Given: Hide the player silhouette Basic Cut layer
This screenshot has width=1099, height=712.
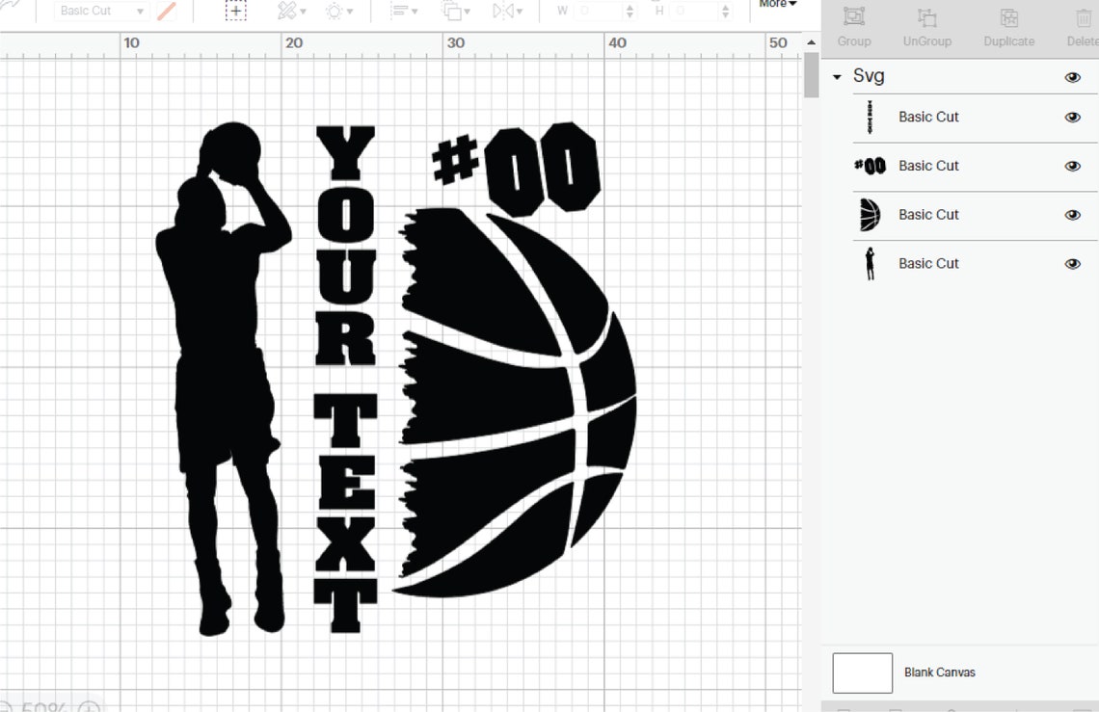Looking at the screenshot, I should [x=1072, y=263].
